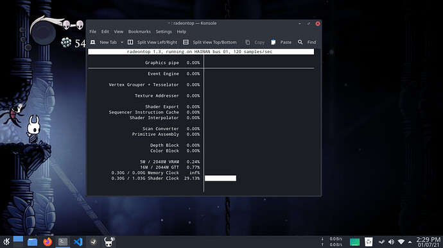Open Steam from the taskbar

pos(93,242)
